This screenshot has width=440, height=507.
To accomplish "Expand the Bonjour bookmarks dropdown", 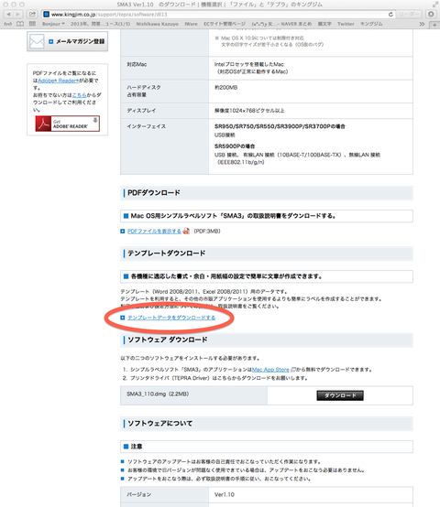I will (53, 24).
